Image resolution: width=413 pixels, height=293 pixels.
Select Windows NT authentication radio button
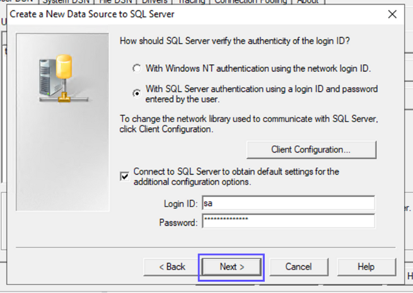[137, 69]
